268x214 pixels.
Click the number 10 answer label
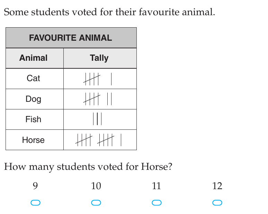96,186
